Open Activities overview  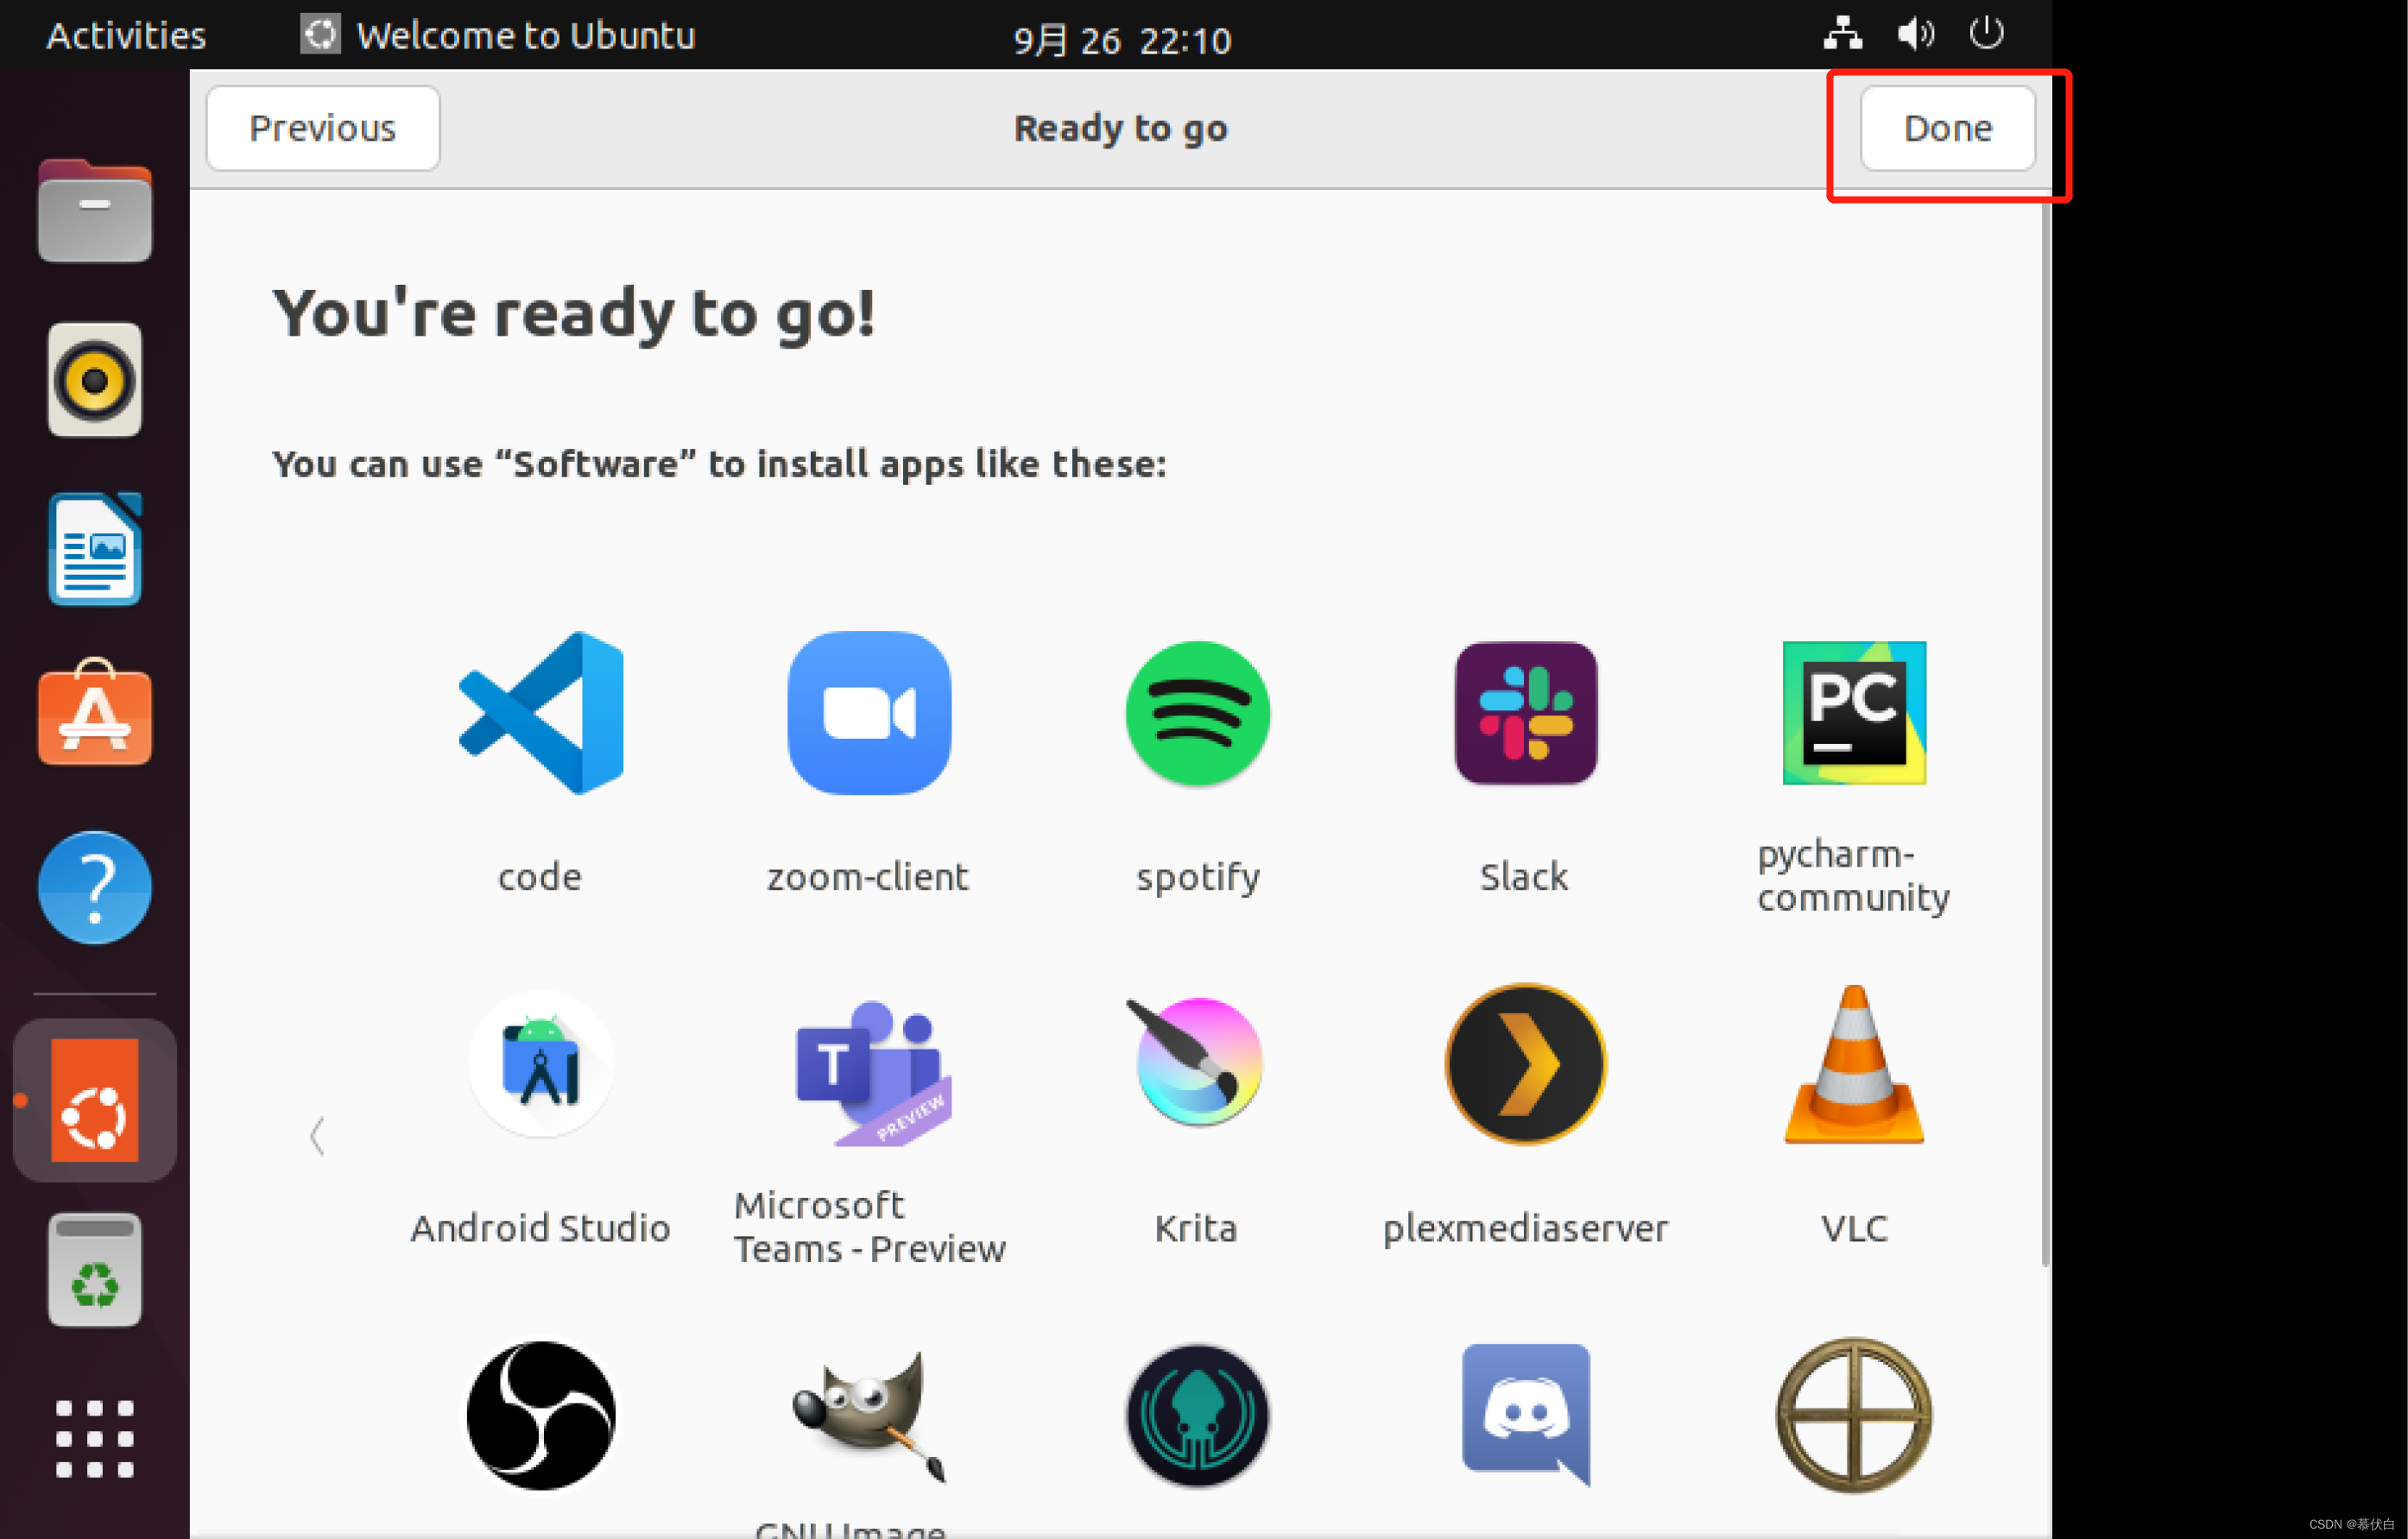coord(126,36)
